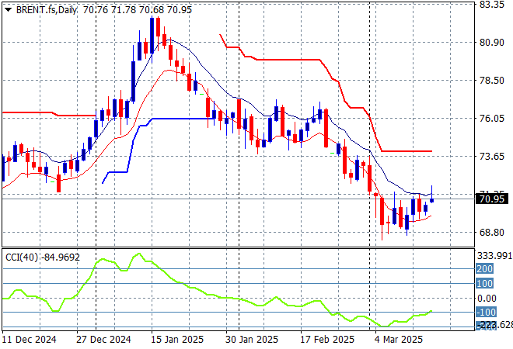Click the current price label 70.95
The height and width of the screenshot is (349, 513).
point(491,199)
